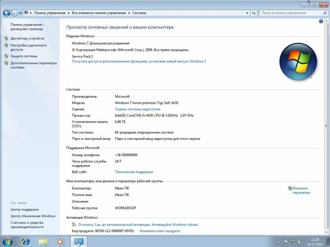Select product ID 00359-112-0000007-85702
Screen dimensions: 330x247
click(114, 231)
